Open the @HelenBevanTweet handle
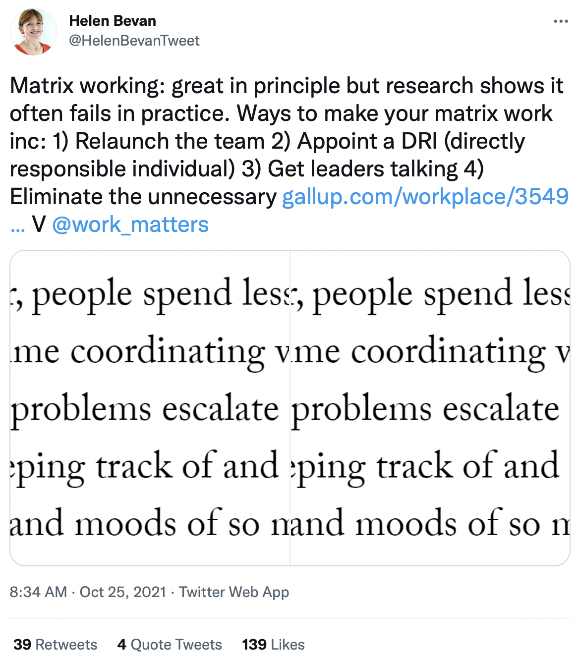Viewport: 579px width, 660px height. tap(134, 41)
